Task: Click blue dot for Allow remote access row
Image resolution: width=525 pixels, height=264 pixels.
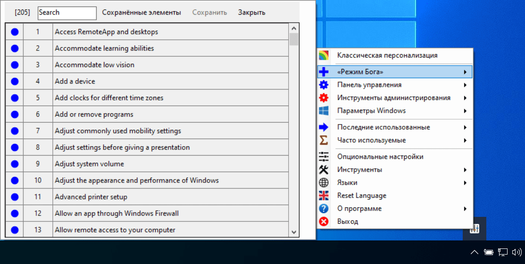Action: (x=15, y=230)
